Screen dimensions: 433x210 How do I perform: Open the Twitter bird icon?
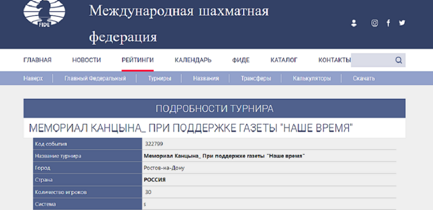tap(402, 23)
